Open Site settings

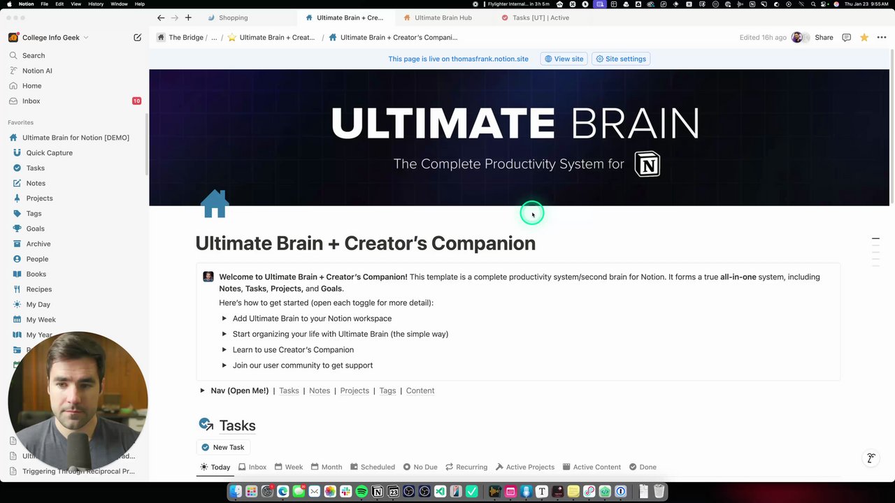click(x=621, y=59)
